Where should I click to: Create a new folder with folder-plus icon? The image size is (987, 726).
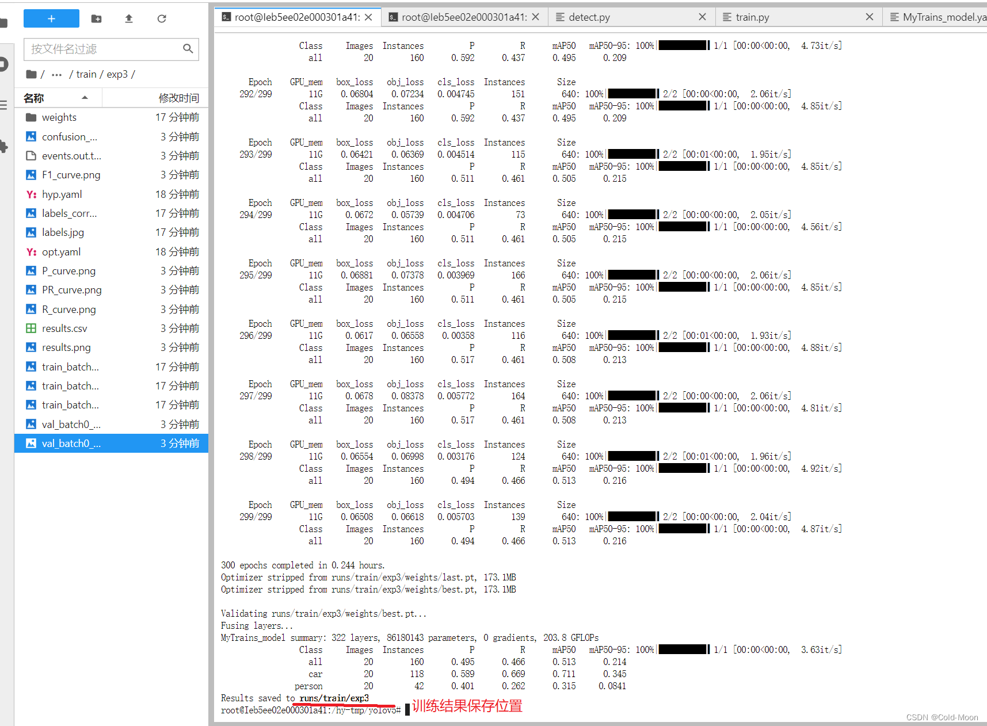(x=97, y=18)
